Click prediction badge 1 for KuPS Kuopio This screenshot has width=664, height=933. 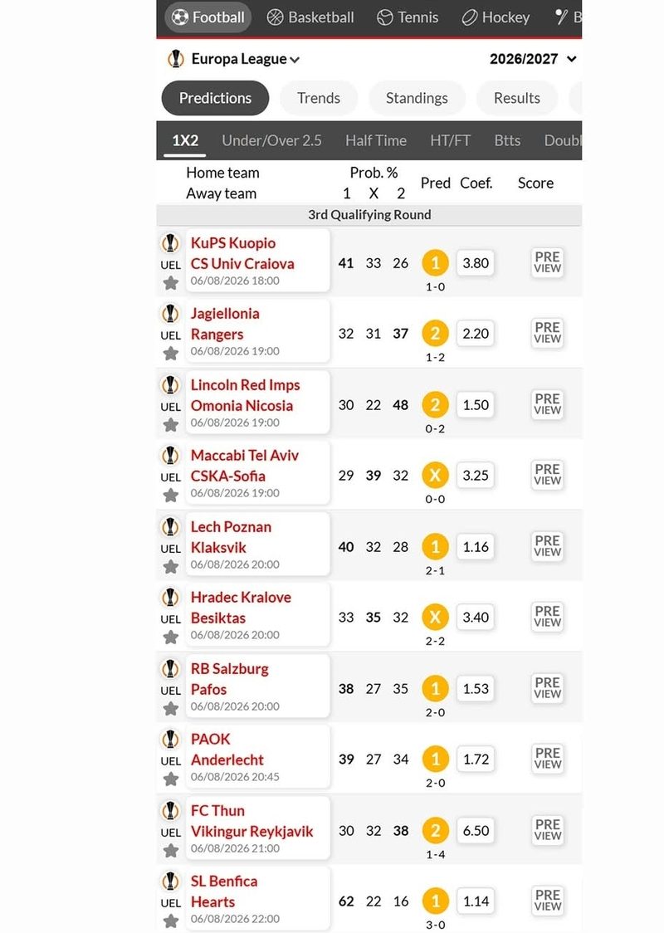(435, 262)
